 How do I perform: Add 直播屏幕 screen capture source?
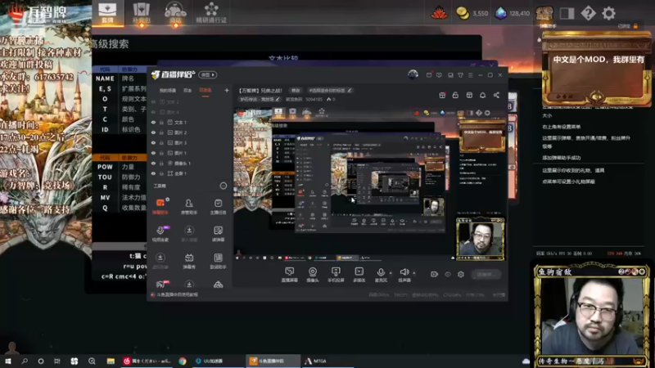(289, 275)
